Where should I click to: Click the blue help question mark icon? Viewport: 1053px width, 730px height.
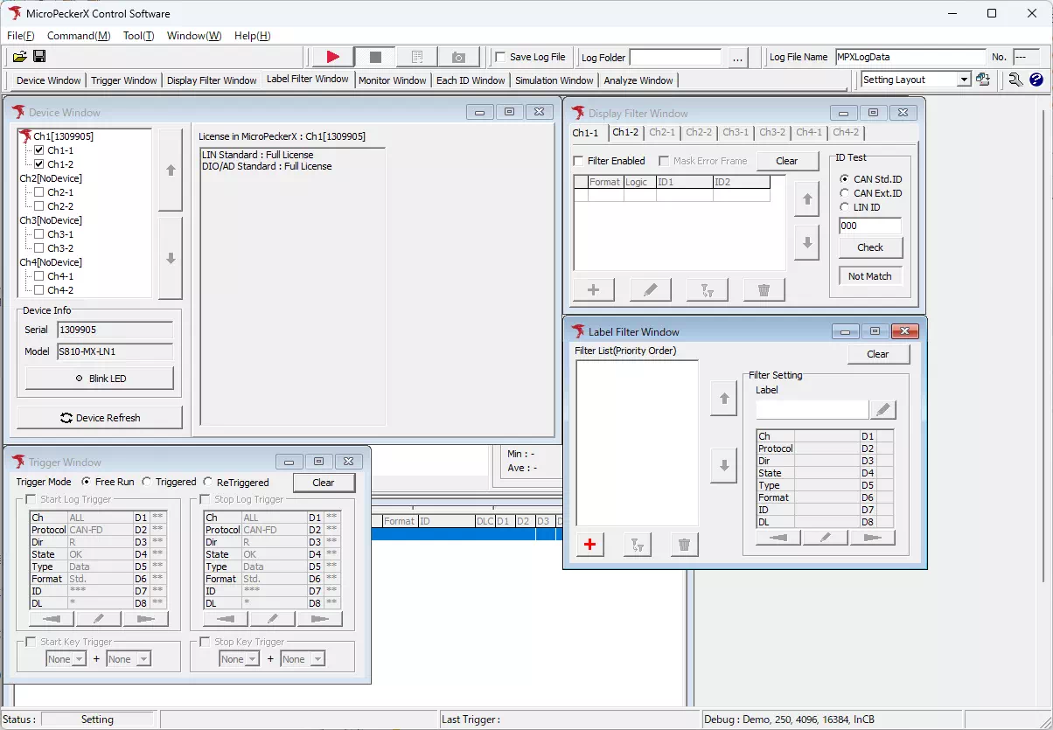point(1036,80)
